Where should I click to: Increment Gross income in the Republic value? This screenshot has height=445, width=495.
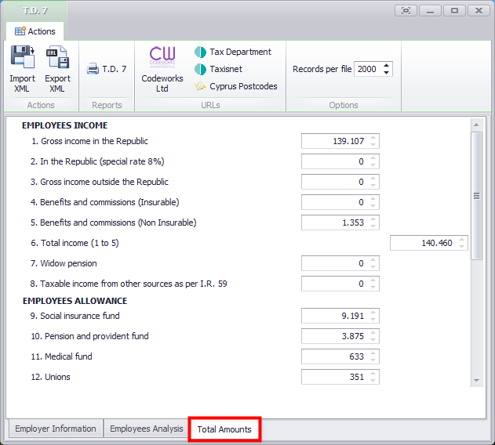point(373,138)
